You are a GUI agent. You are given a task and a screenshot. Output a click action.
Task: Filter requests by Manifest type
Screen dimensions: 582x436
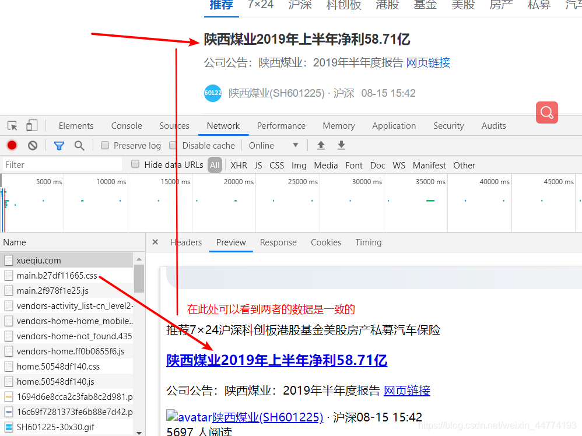point(429,165)
